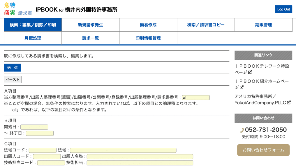Viewport: 296px width, 166px height.
Task: Click the 出願人コード input field
Action: [x=47, y=157]
